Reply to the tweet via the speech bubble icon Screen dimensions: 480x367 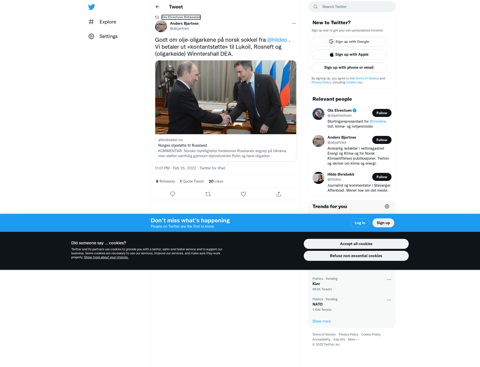coord(172,194)
